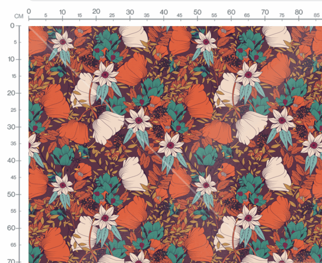Viewport: 322px width, 263px height.
Task: Click the 0 mark on the horizontal ruler
Action: tap(29, 11)
